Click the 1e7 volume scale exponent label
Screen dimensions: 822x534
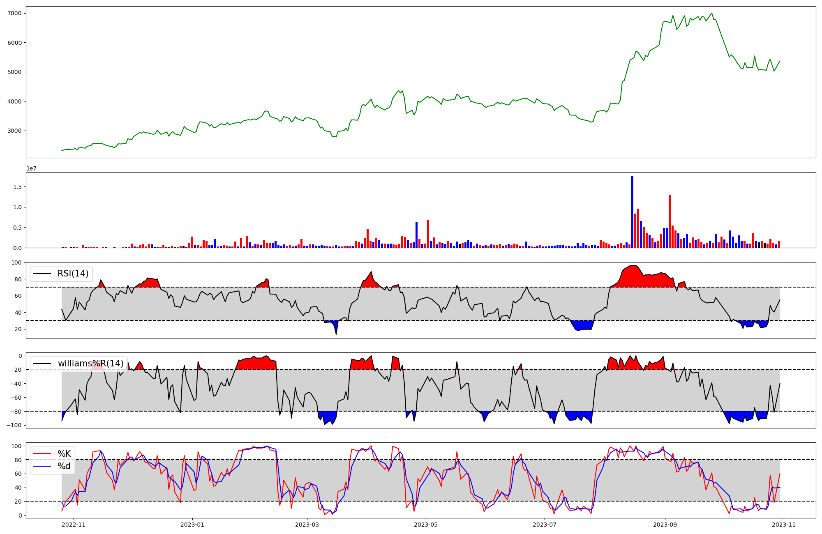[x=32, y=168]
